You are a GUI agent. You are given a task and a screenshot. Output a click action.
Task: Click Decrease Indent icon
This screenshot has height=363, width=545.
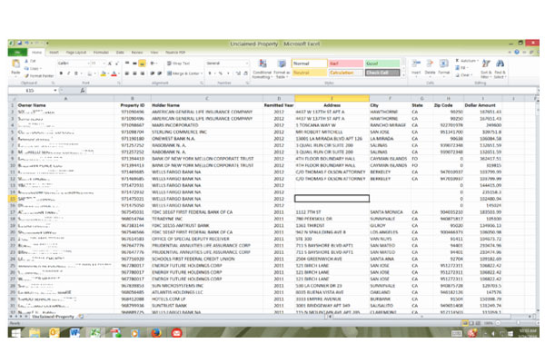point(153,74)
